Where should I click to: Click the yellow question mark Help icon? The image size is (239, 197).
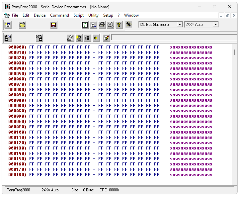pyautogui.click(x=119, y=25)
